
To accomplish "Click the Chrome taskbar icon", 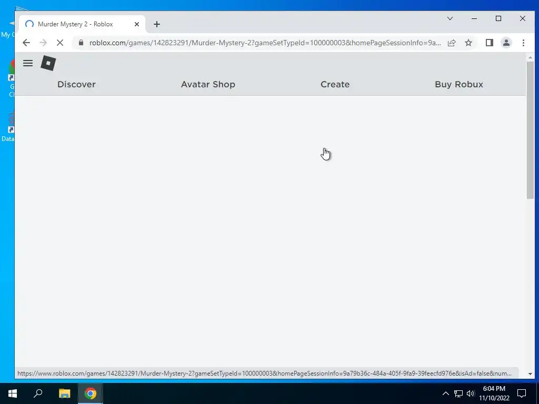I will (91, 393).
